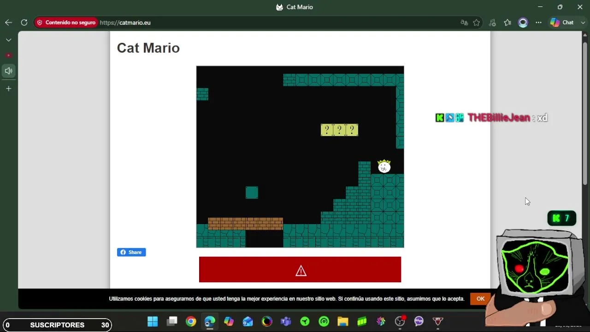Open Outlook from the taskbar
Viewport: 590px width, 332px height.
click(248, 321)
